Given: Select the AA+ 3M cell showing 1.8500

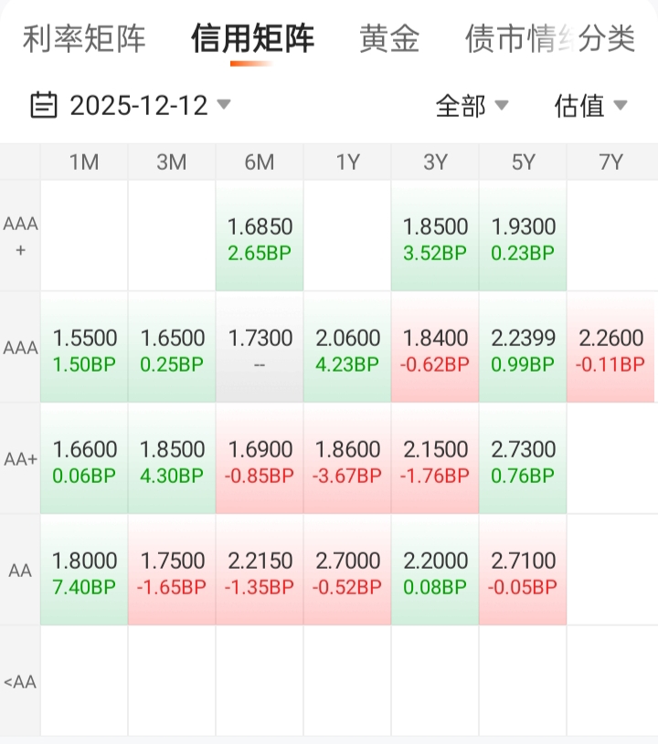Looking at the screenshot, I should 172,460.
